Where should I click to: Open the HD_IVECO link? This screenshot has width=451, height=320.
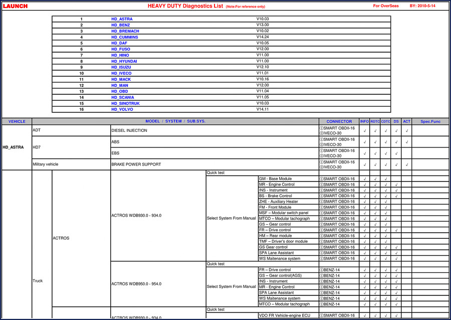click(121, 73)
